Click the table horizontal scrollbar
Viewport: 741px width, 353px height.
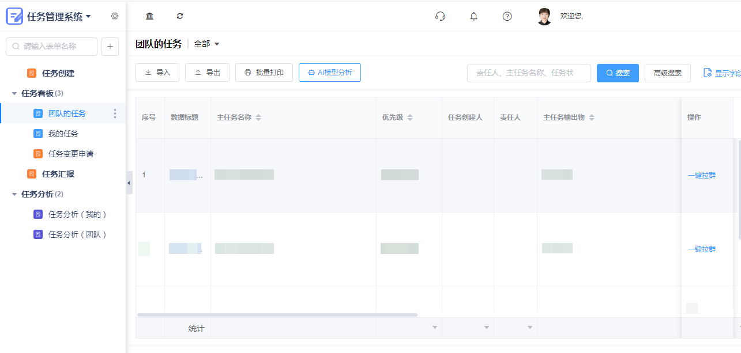point(277,315)
